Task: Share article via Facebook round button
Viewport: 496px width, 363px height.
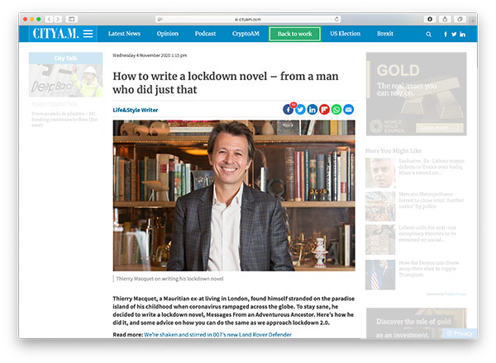Action: tap(289, 110)
